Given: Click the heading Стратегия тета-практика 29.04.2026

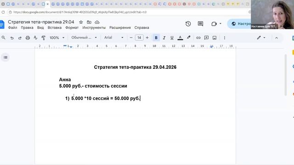Looking at the screenshot, I should (x=135, y=67).
